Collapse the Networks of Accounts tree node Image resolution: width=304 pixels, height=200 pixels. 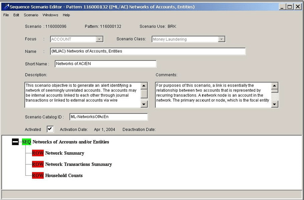15,142
